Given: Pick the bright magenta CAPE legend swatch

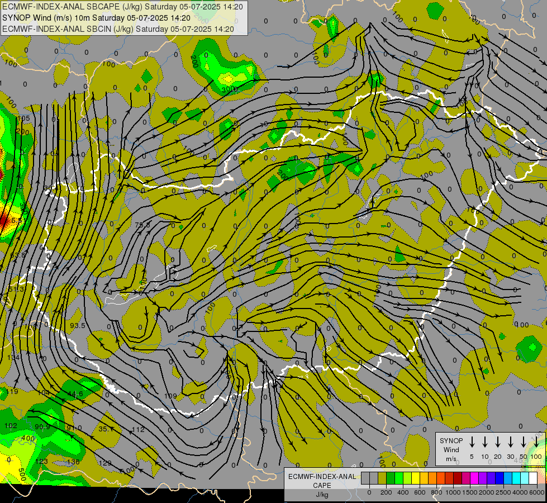Looking at the screenshot, I should click(474, 478).
